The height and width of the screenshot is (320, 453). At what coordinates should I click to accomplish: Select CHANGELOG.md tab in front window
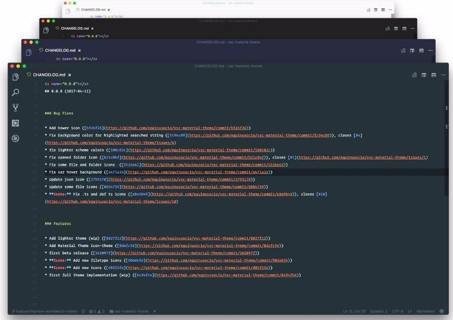(49, 75)
